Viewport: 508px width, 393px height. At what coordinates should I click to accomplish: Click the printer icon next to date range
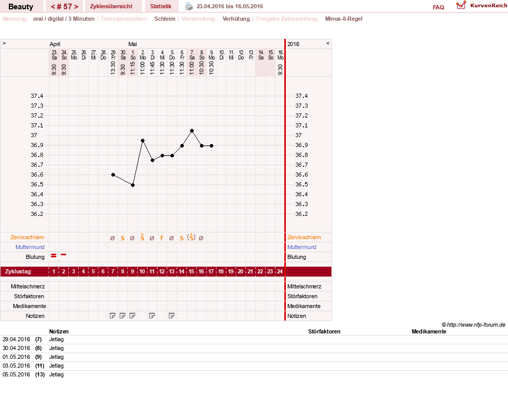[x=188, y=6]
